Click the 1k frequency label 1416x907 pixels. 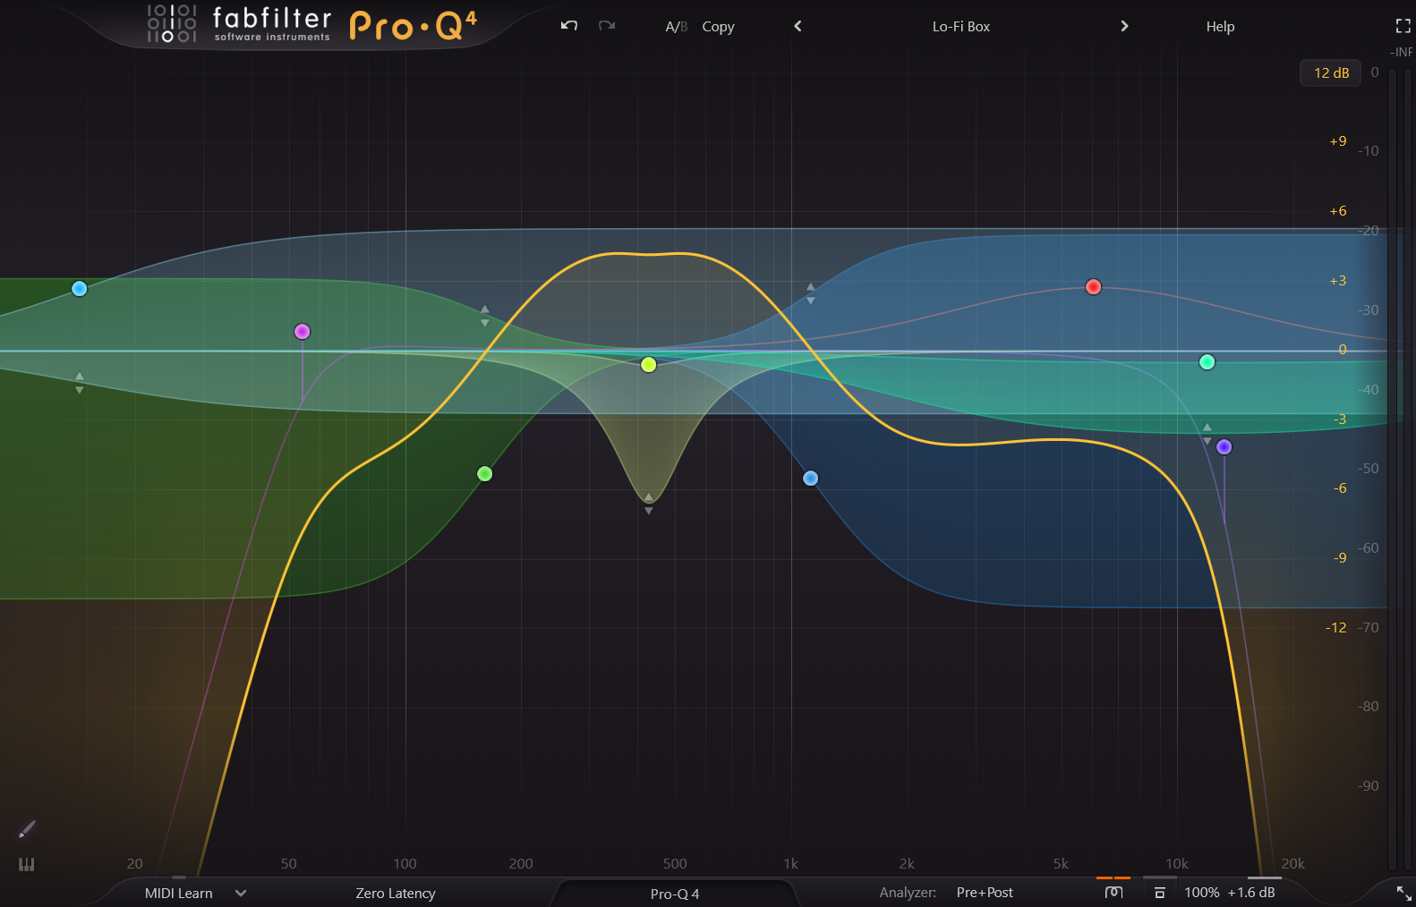click(x=791, y=864)
